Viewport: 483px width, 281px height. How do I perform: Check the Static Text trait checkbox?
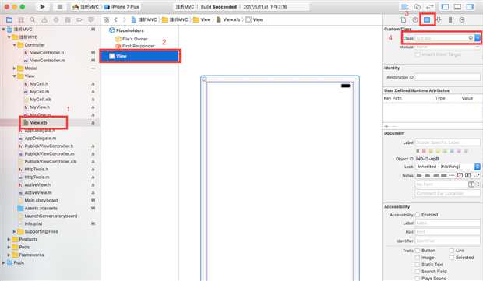[418, 265]
